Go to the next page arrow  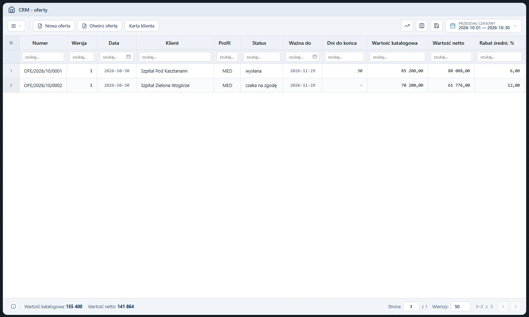point(516,306)
